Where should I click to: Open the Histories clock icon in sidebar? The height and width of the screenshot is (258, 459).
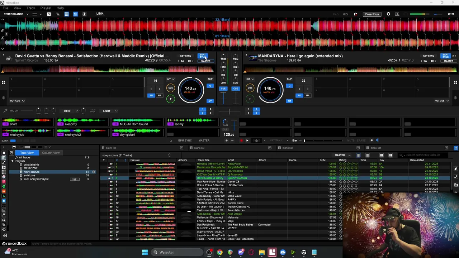[x=4, y=229]
